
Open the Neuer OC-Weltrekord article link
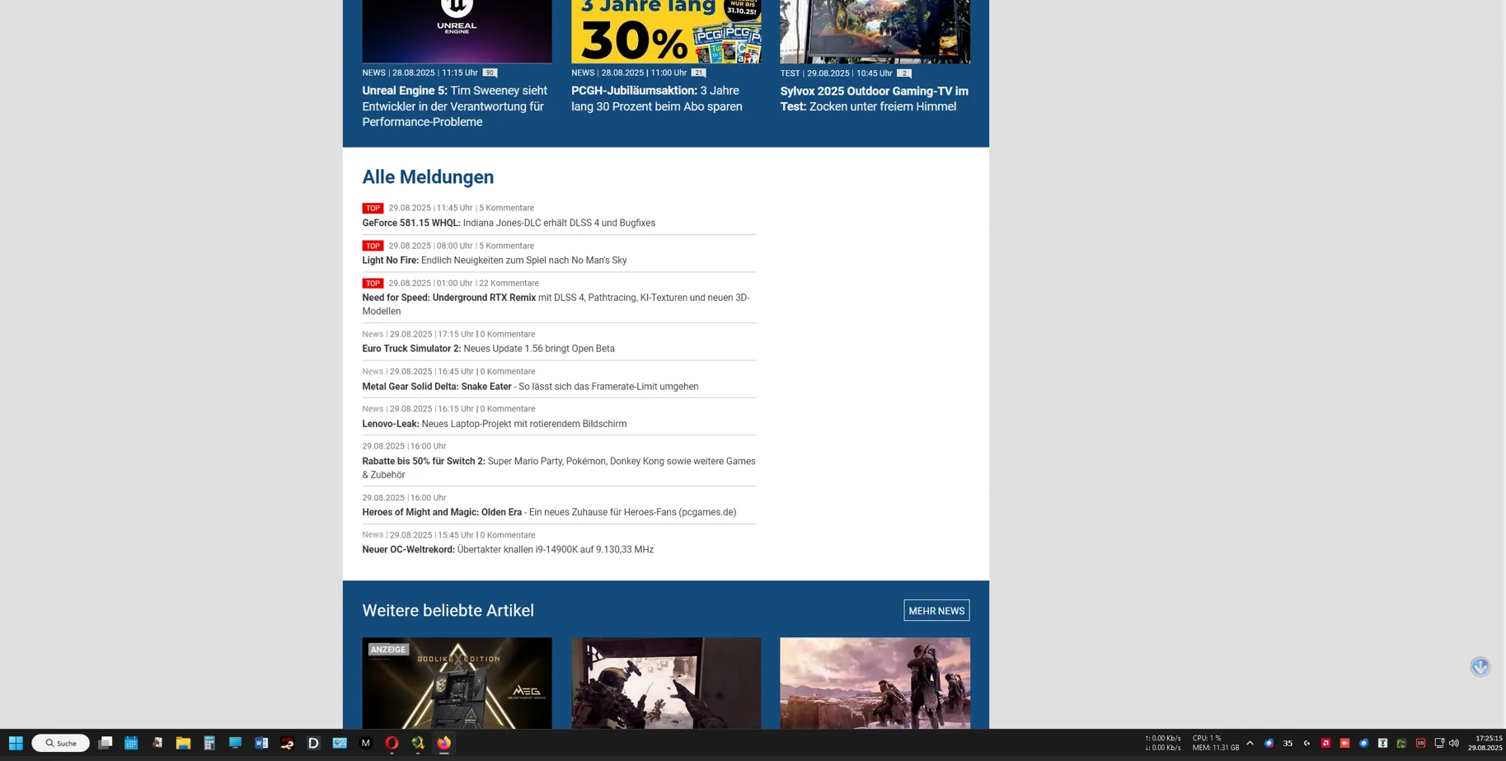click(x=507, y=550)
